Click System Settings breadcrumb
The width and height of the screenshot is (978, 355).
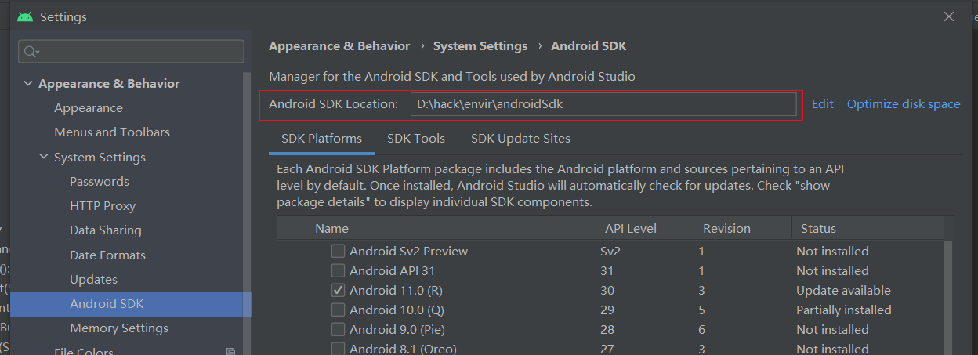480,46
